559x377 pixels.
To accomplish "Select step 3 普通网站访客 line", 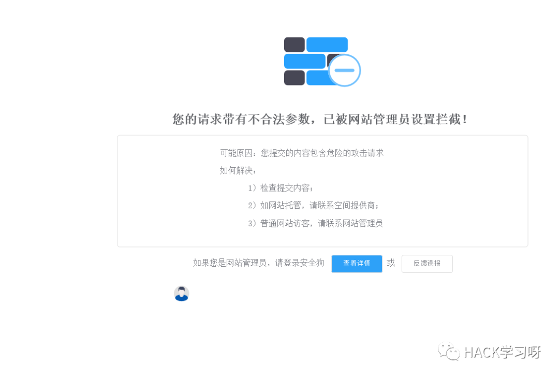I will (315, 223).
